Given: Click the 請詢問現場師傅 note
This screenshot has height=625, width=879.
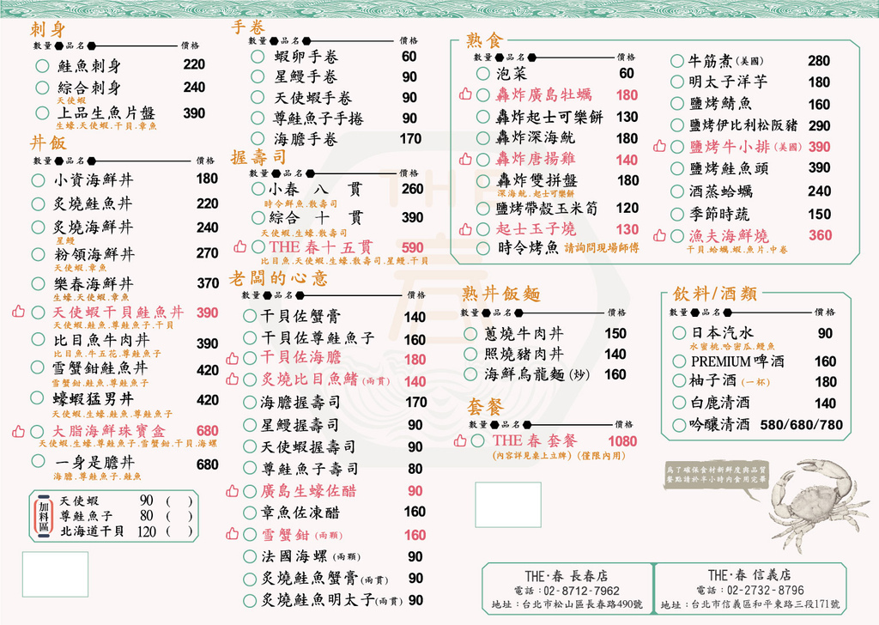Looking at the screenshot, I should (601, 248).
